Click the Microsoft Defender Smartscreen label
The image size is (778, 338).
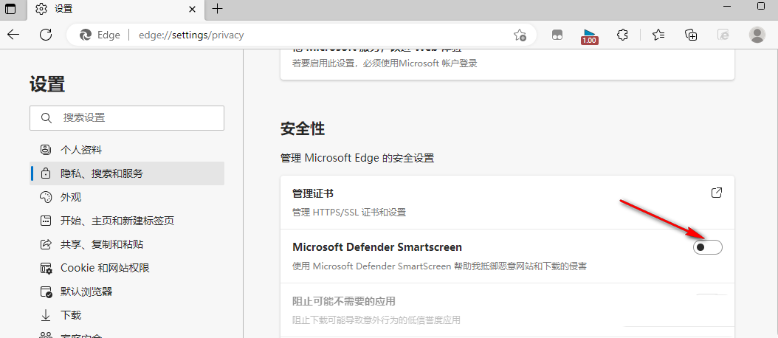coord(377,246)
